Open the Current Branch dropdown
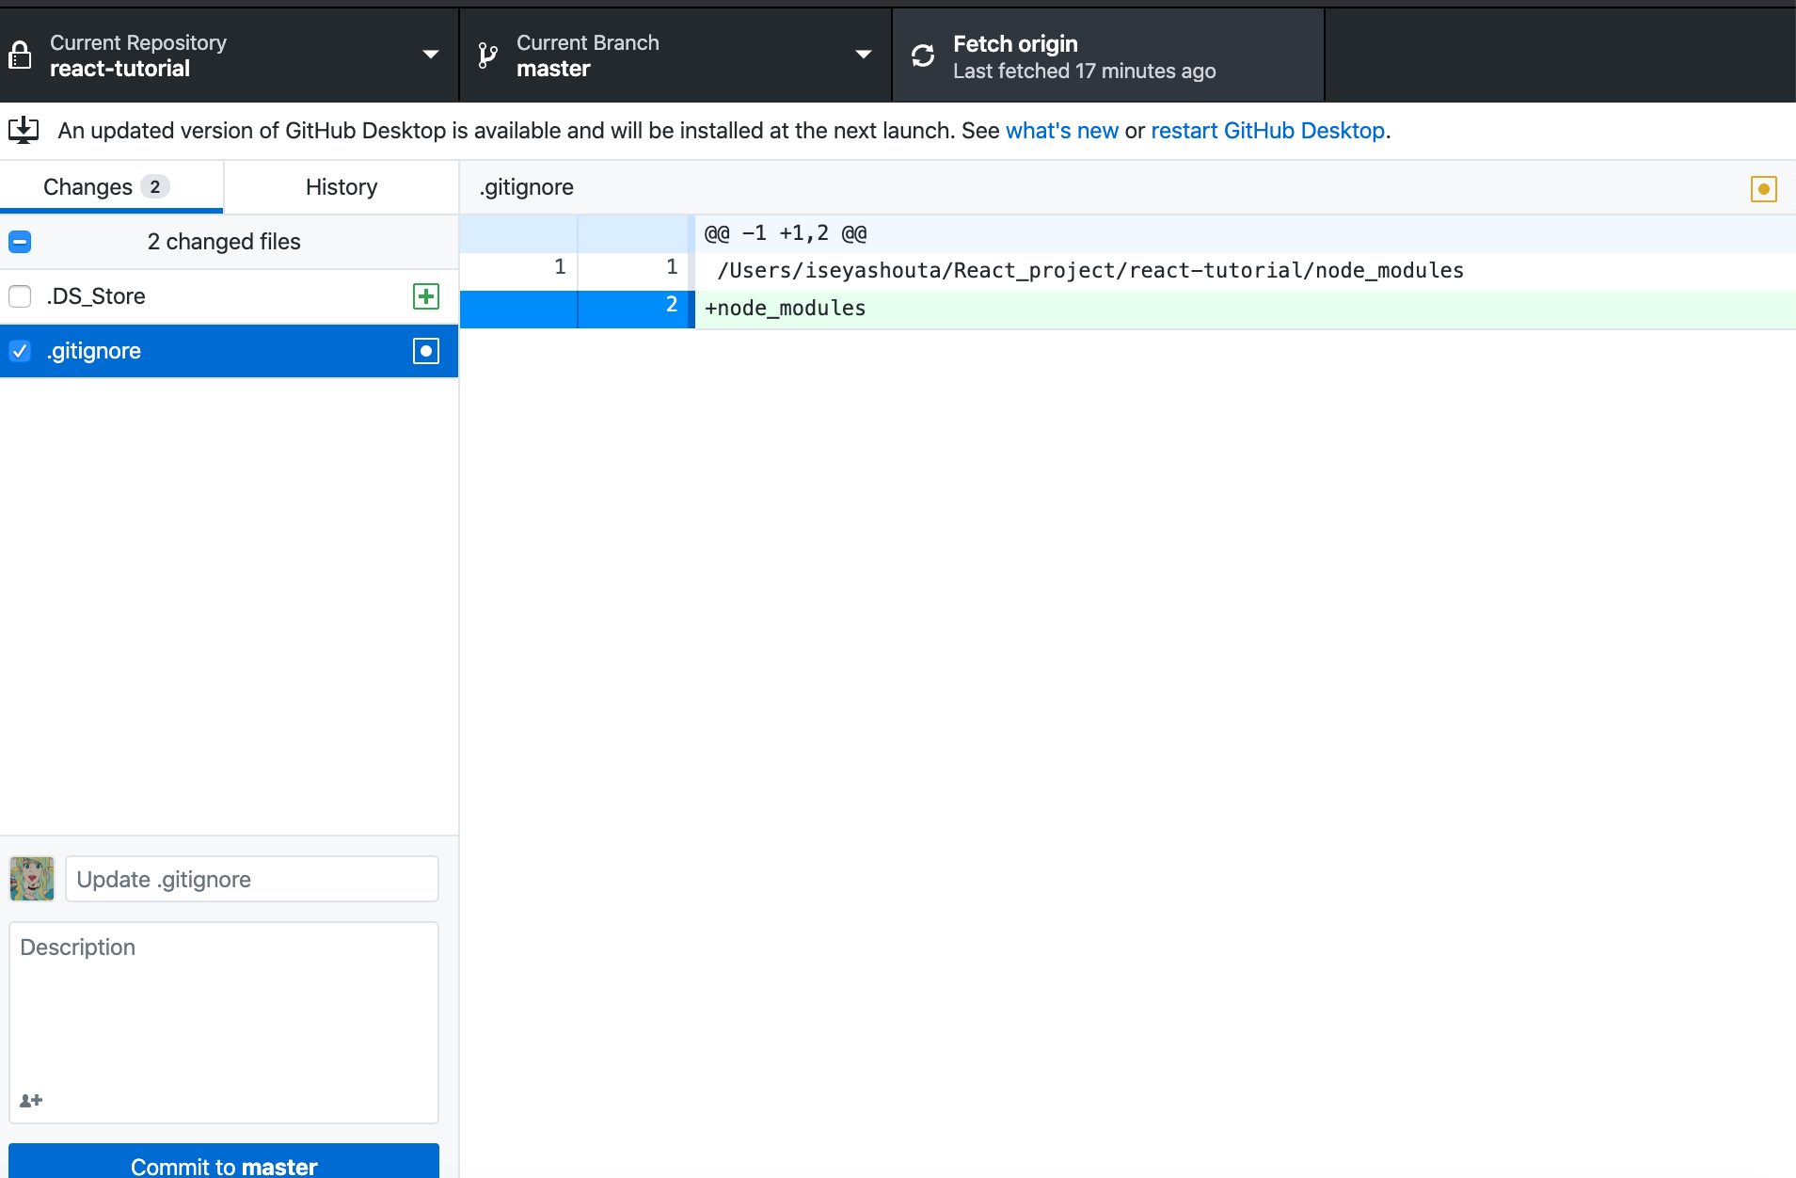Screen dimensions: 1796x1178 click(675, 56)
